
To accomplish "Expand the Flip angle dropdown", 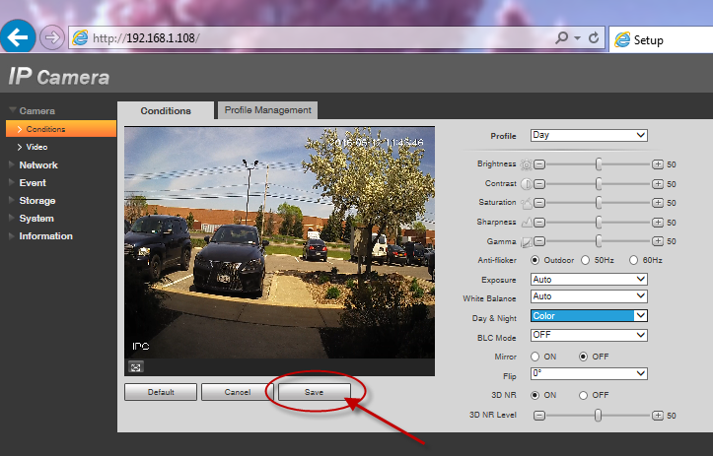I will [x=589, y=374].
